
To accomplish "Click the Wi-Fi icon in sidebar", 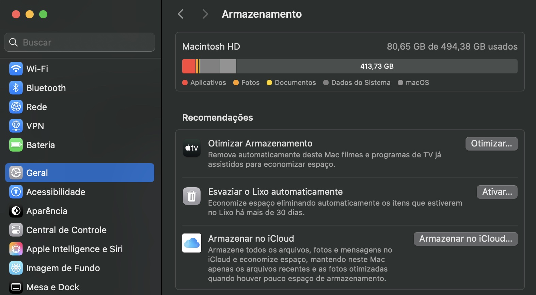I will click(x=16, y=69).
